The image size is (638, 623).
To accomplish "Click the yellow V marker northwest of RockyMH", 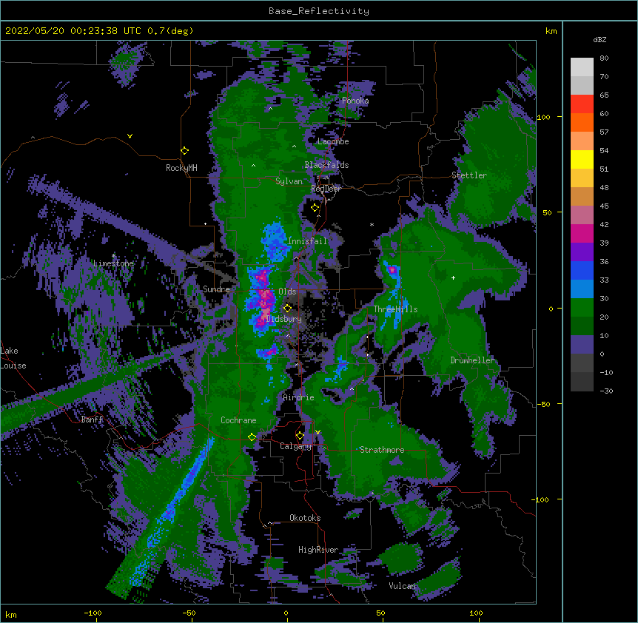I will [x=130, y=136].
